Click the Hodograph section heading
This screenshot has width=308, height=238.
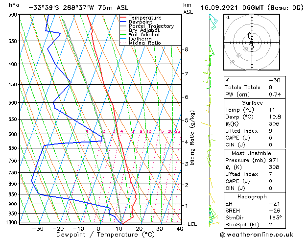[252, 197]
